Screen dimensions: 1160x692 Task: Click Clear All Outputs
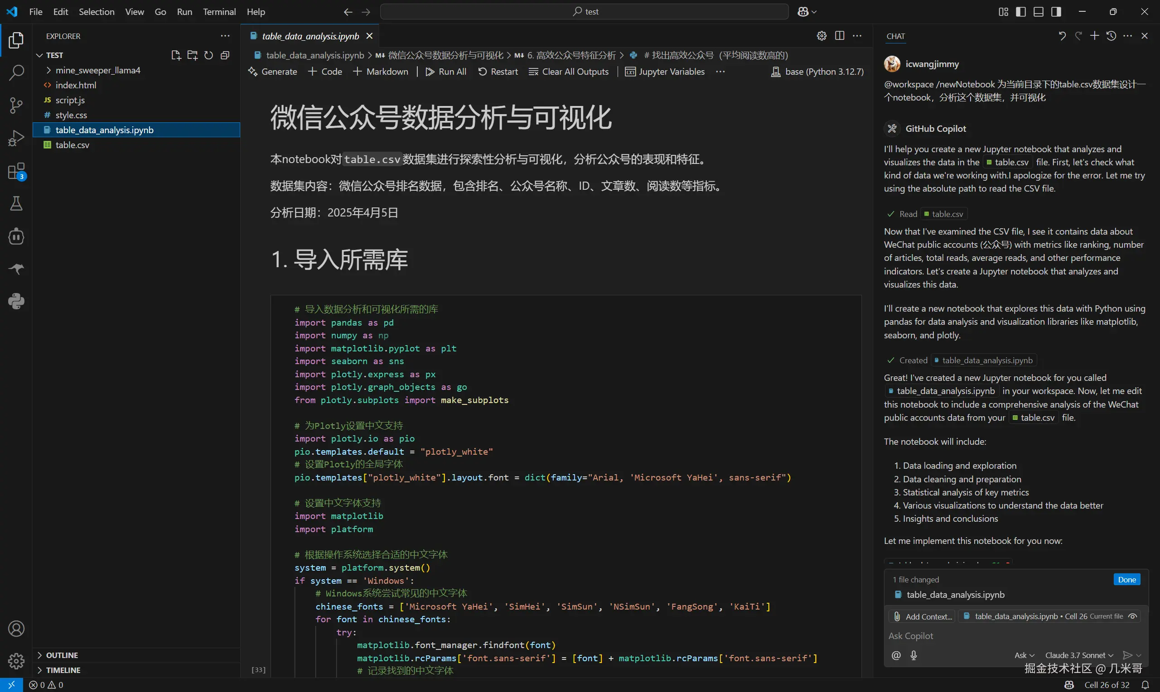pyautogui.click(x=568, y=72)
